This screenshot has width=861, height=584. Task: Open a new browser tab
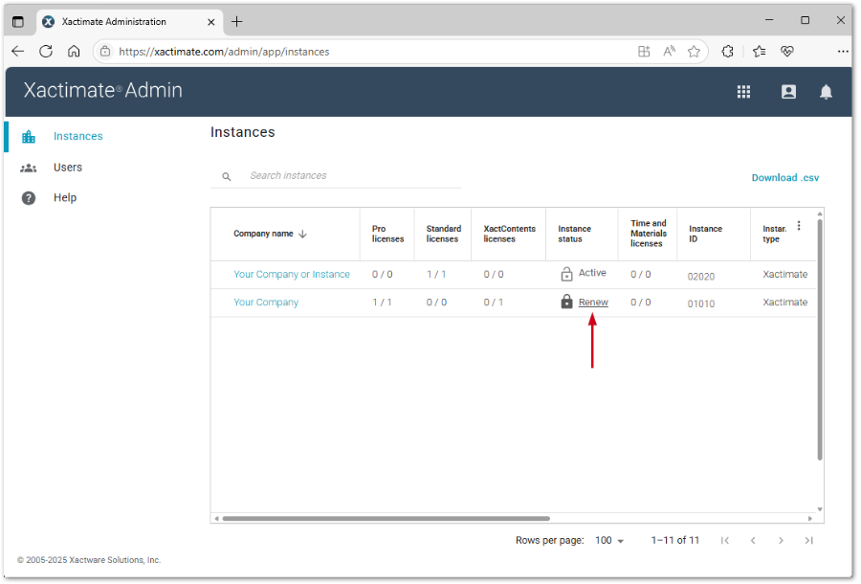(236, 21)
